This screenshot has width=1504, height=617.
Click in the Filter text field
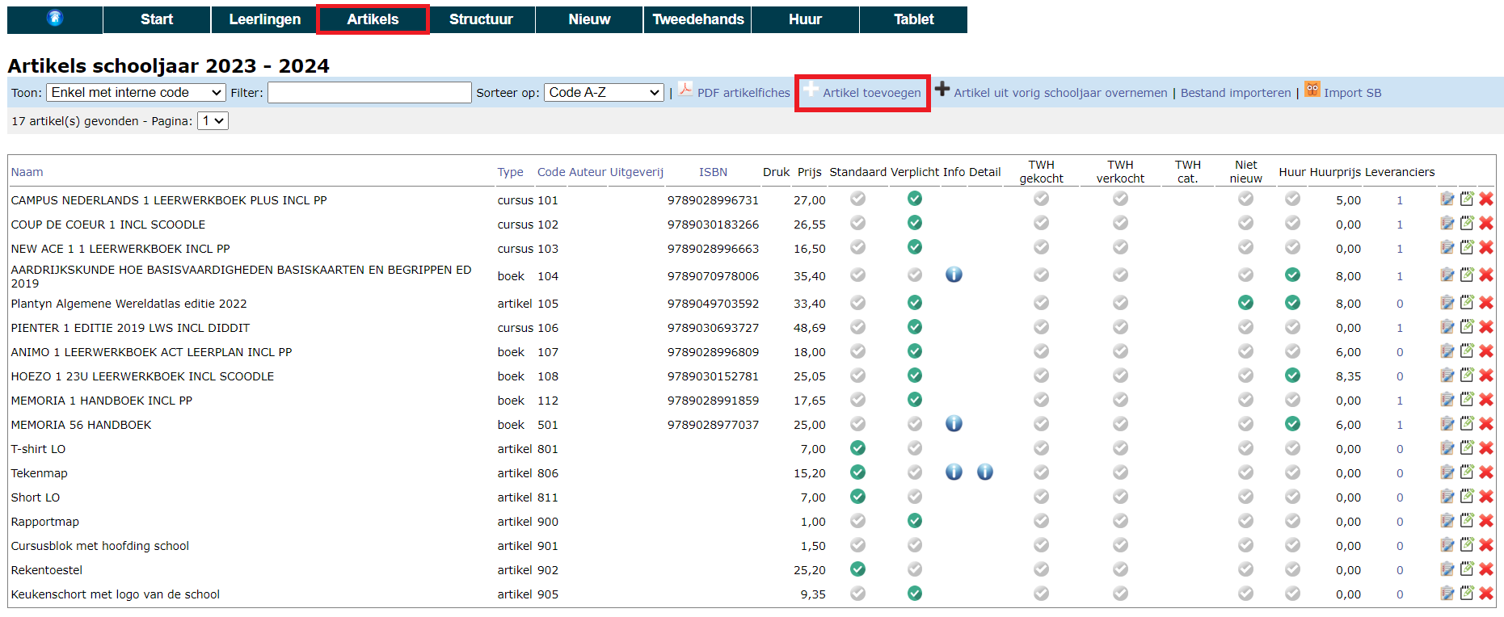pyautogui.click(x=369, y=93)
